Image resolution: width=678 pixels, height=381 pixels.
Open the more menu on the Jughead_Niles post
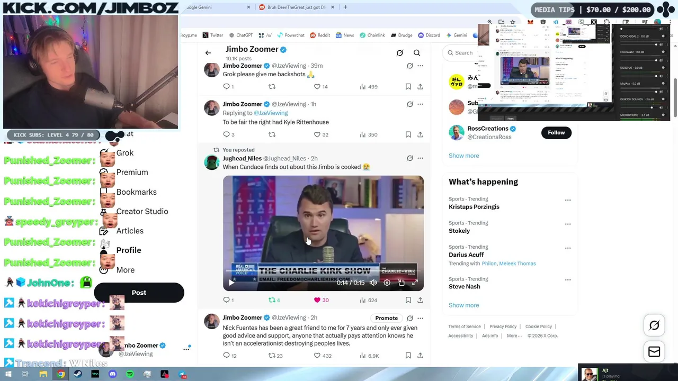click(420, 158)
